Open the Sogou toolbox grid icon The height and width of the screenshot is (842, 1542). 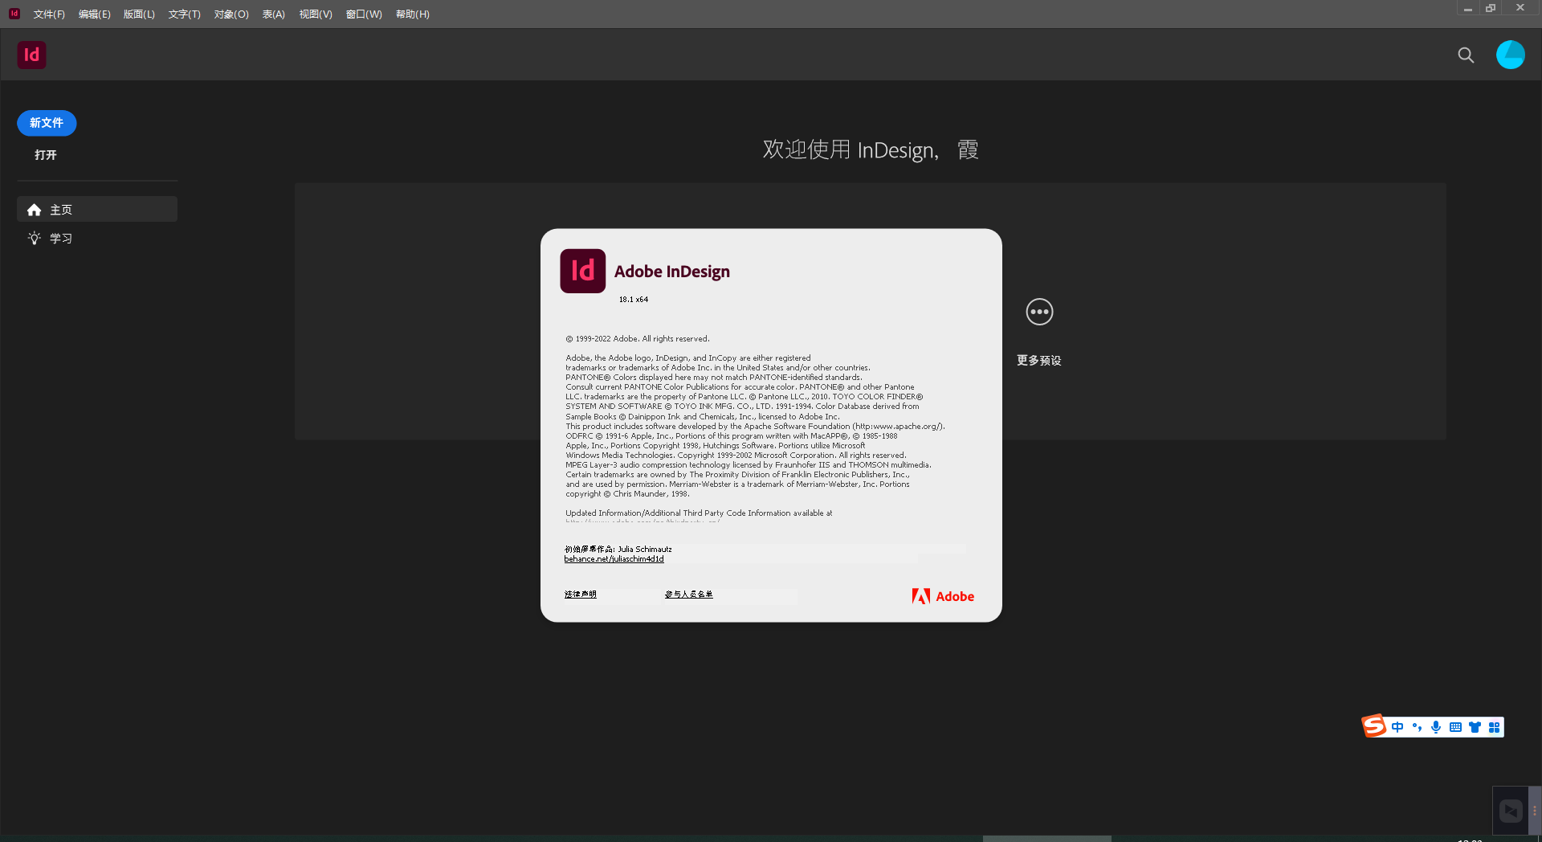1495,727
